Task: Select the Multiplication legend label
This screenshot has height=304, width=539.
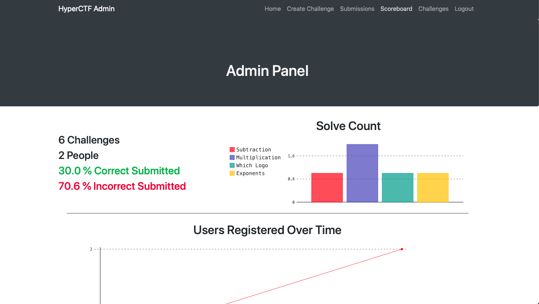Action: (259, 157)
